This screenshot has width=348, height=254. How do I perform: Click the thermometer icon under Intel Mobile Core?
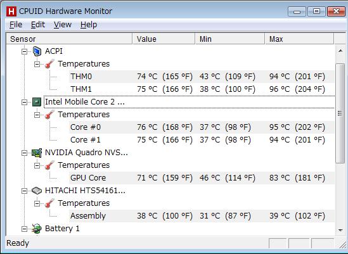point(49,115)
